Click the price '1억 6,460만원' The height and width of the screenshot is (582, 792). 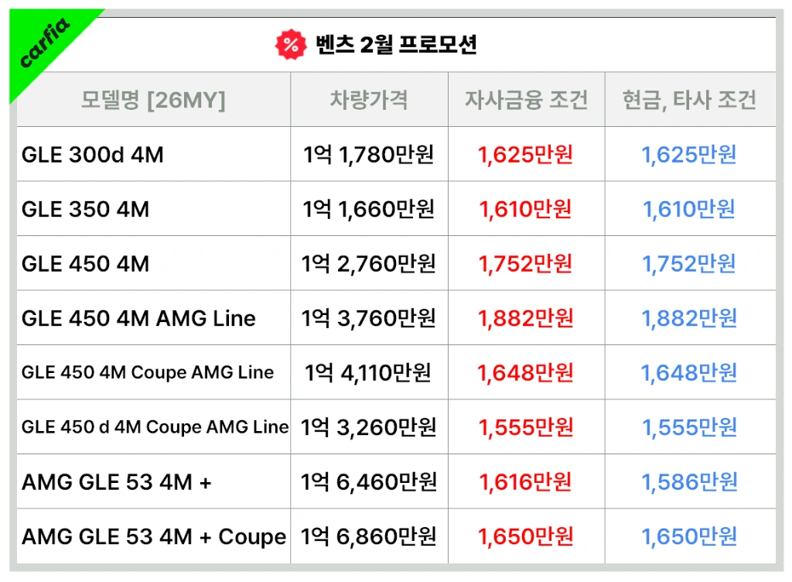tap(369, 482)
